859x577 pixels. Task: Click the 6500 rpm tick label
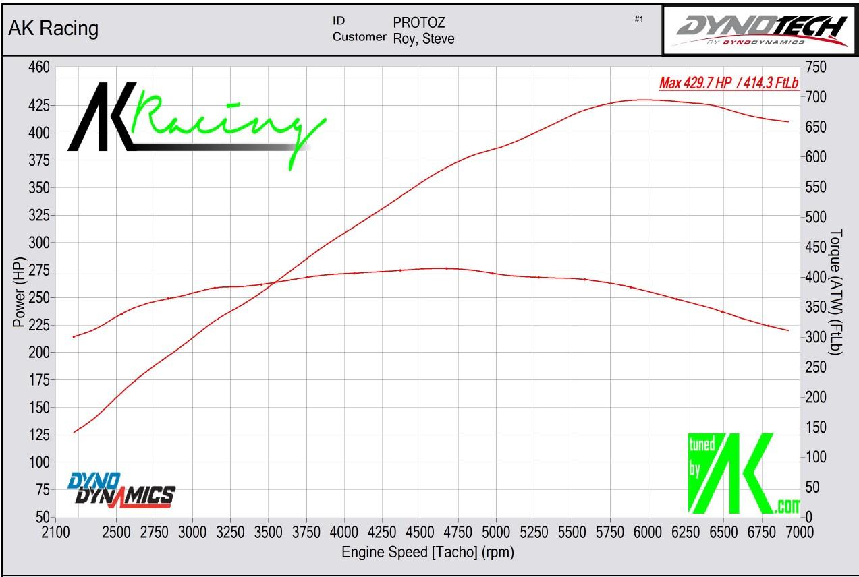(724, 532)
